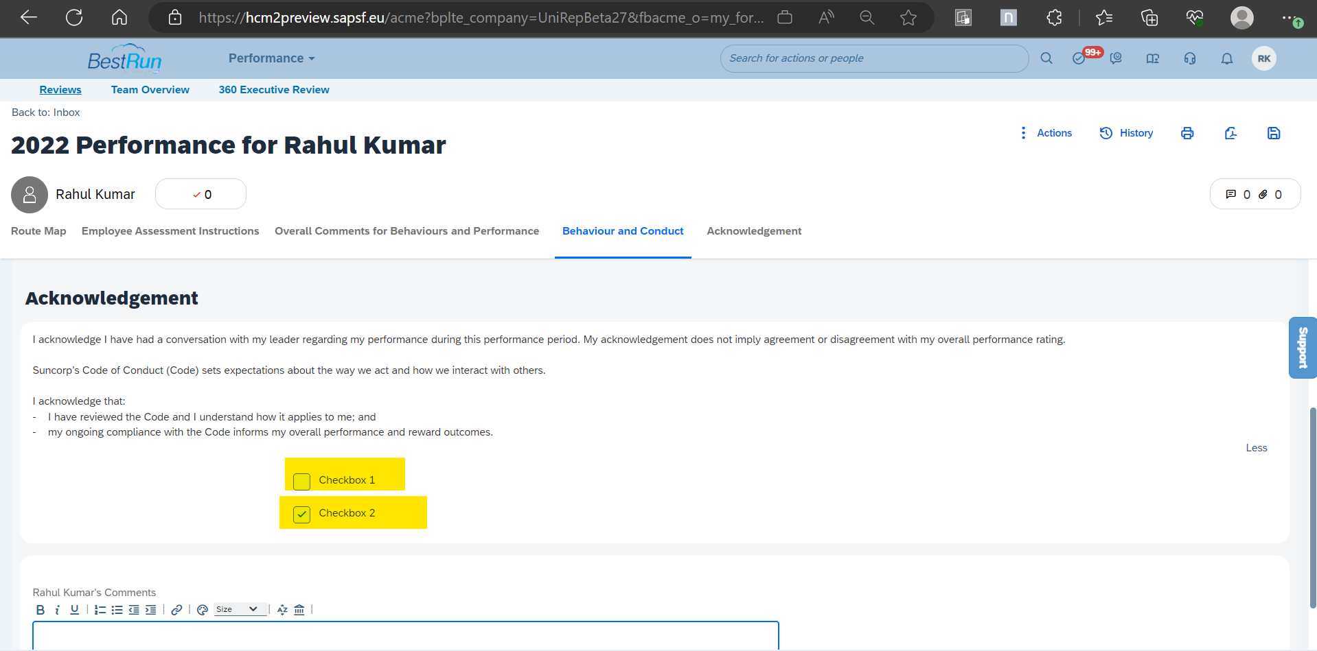1317x651 pixels.
Task: Print the performance form
Action: (x=1187, y=133)
